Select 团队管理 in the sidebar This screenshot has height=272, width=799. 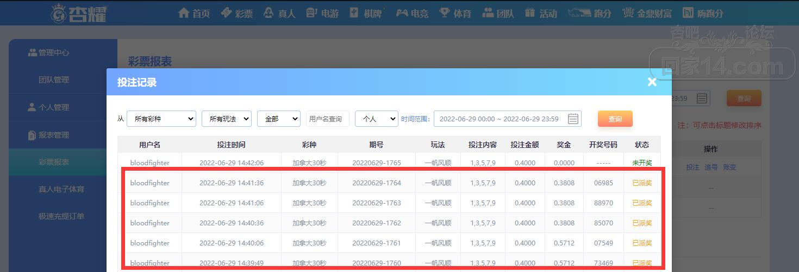[54, 80]
